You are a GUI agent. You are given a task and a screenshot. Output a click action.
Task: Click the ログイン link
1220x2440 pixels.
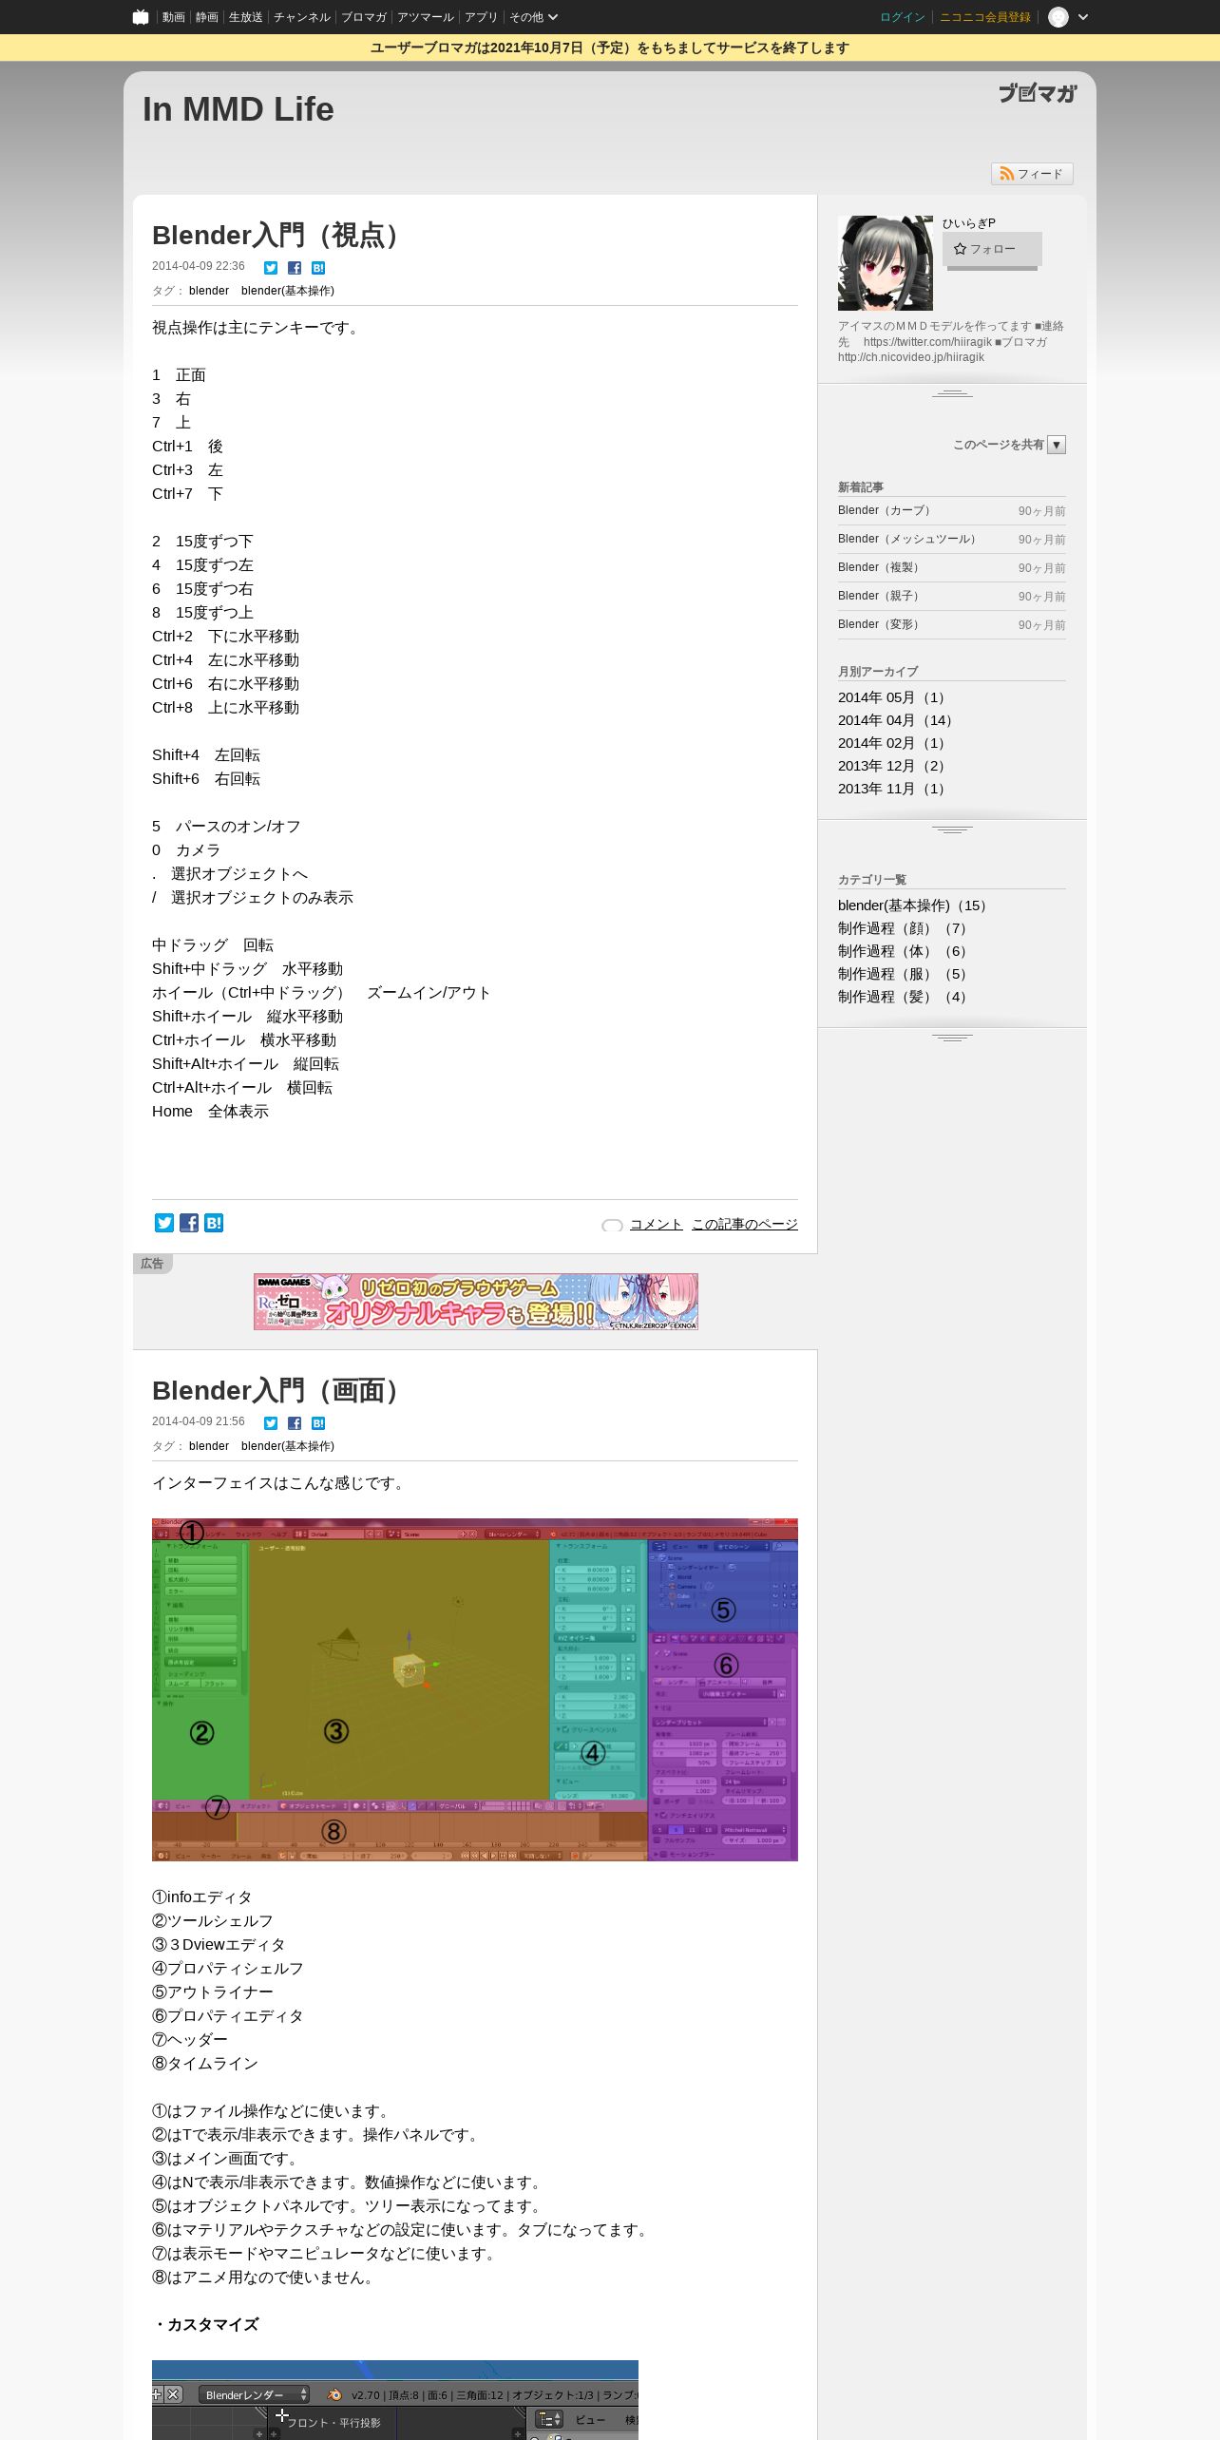click(x=903, y=17)
